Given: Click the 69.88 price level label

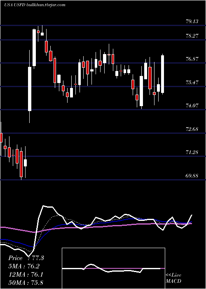Looking at the screenshot, I should (x=192, y=176).
